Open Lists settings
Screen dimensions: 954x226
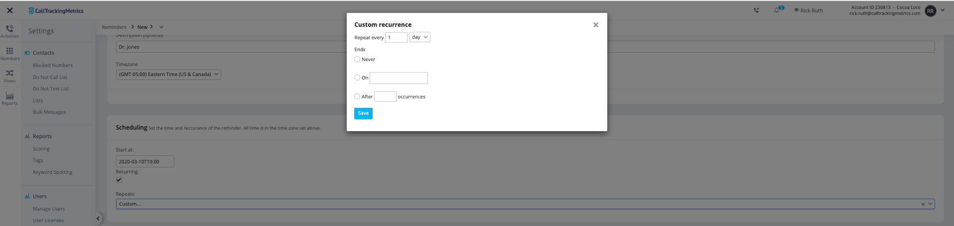(x=38, y=101)
